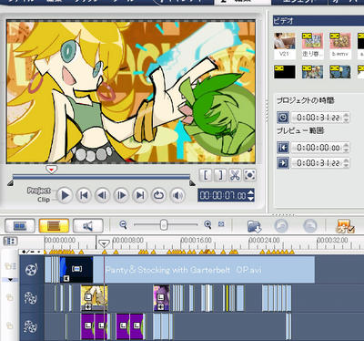The width and height of the screenshot is (364, 341).
Task: Select the 走り春 video thumbnail
Action: [x=312, y=46]
